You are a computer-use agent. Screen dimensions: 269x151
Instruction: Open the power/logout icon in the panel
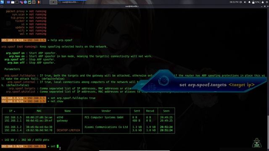tap(267, 2)
